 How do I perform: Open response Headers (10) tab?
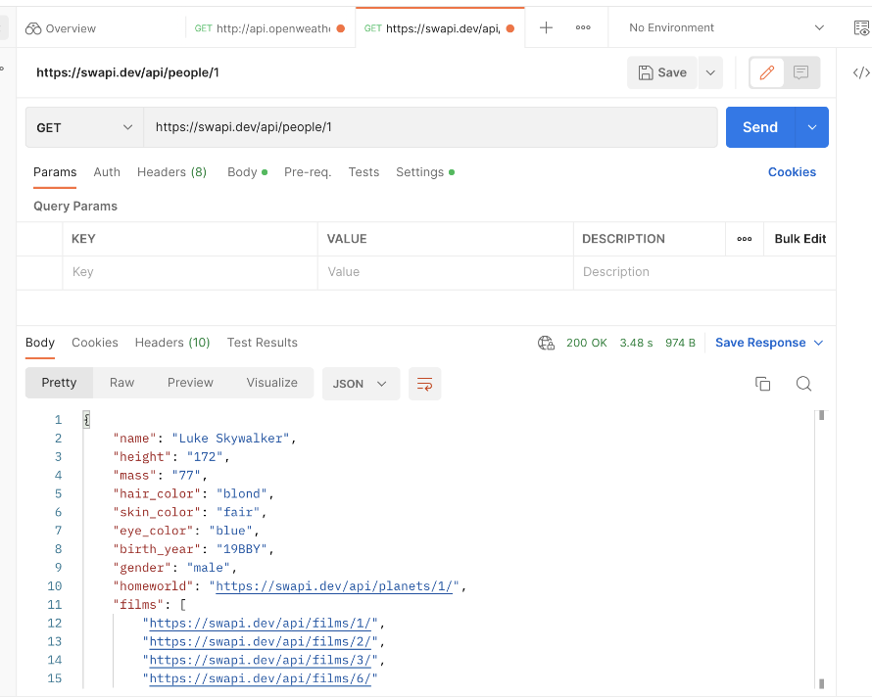click(172, 343)
